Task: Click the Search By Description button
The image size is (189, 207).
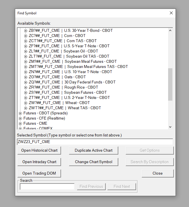Action: (150, 162)
